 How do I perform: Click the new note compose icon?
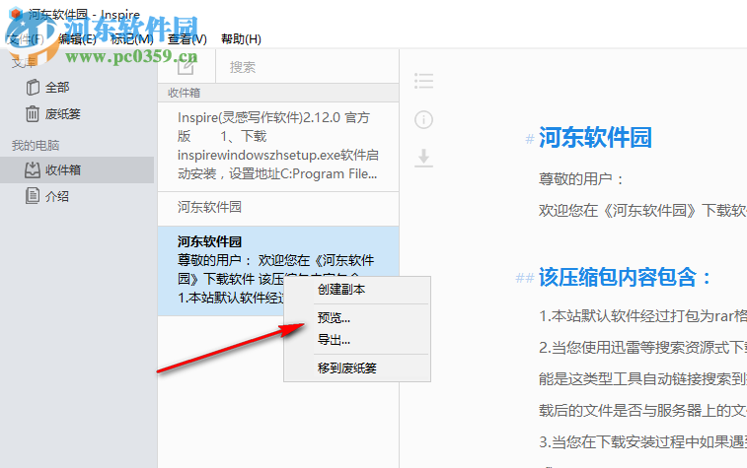(187, 67)
